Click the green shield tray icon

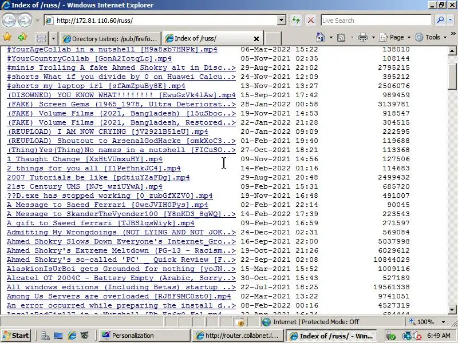(x=391, y=336)
